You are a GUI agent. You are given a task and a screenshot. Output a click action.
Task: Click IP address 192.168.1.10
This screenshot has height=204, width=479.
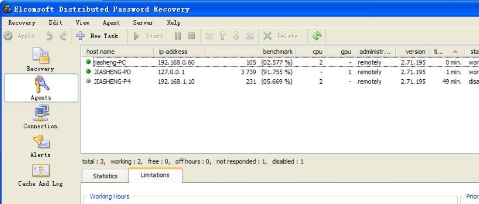click(176, 82)
